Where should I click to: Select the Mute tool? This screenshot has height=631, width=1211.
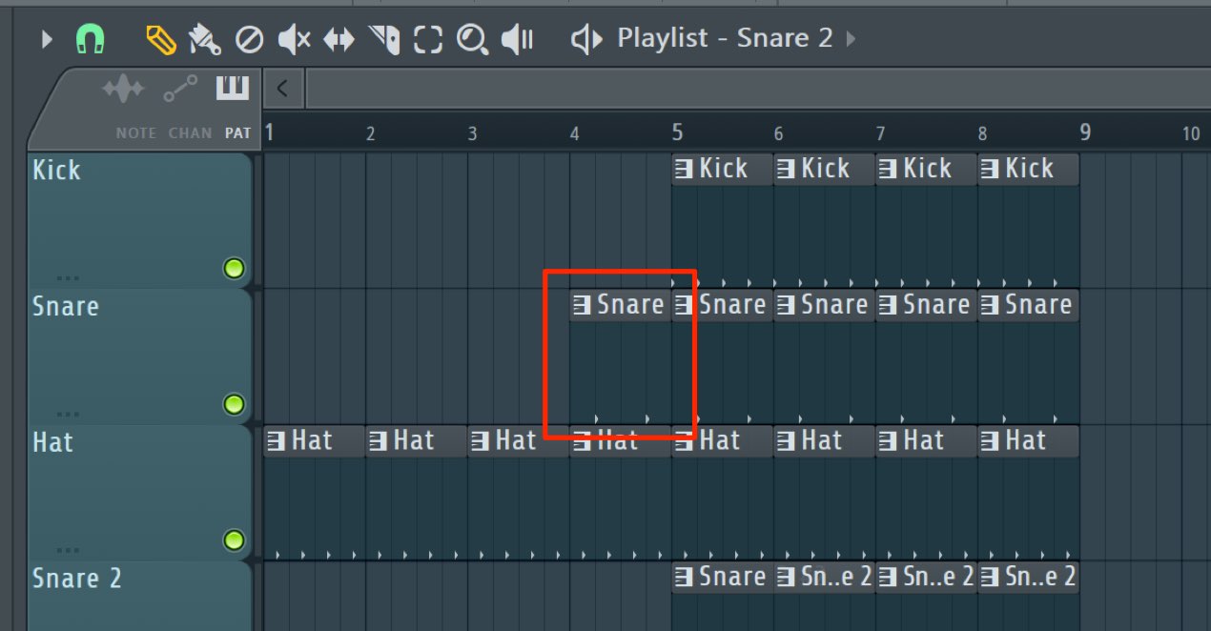point(294,39)
